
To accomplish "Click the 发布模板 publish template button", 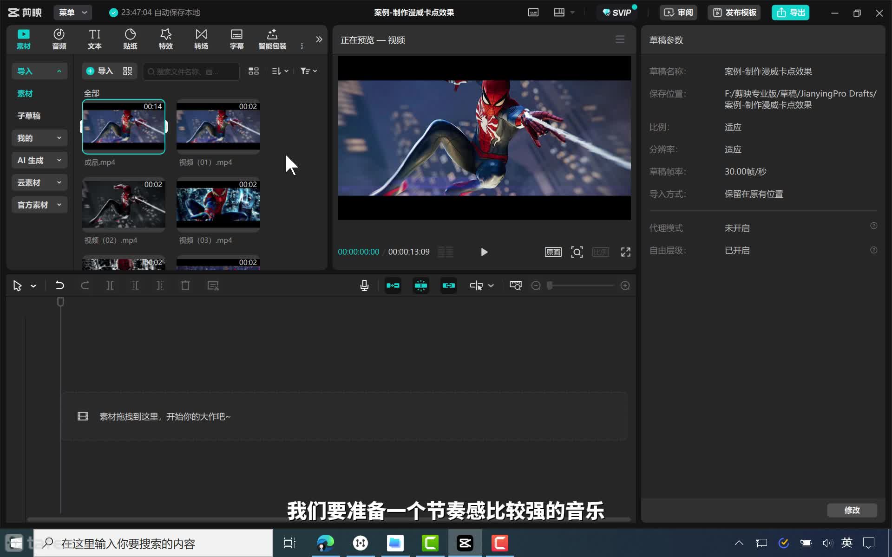I will click(735, 13).
